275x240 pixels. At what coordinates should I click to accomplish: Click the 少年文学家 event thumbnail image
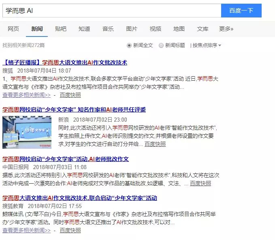[x=27, y=132]
